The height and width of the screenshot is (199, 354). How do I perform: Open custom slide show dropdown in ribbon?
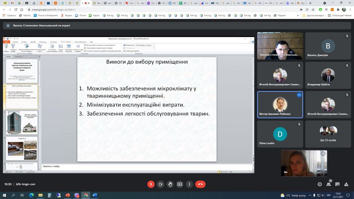tap(40, 48)
